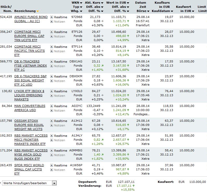Open RBS MARKET ACCESS MSCI FRONTIER link
Viewport: 207px width, 193px height.
[x=31, y=140]
